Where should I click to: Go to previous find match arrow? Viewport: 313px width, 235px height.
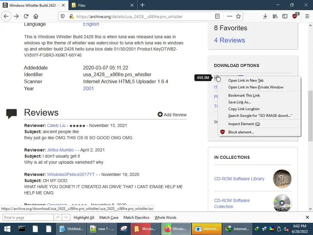[x=58, y=218]
